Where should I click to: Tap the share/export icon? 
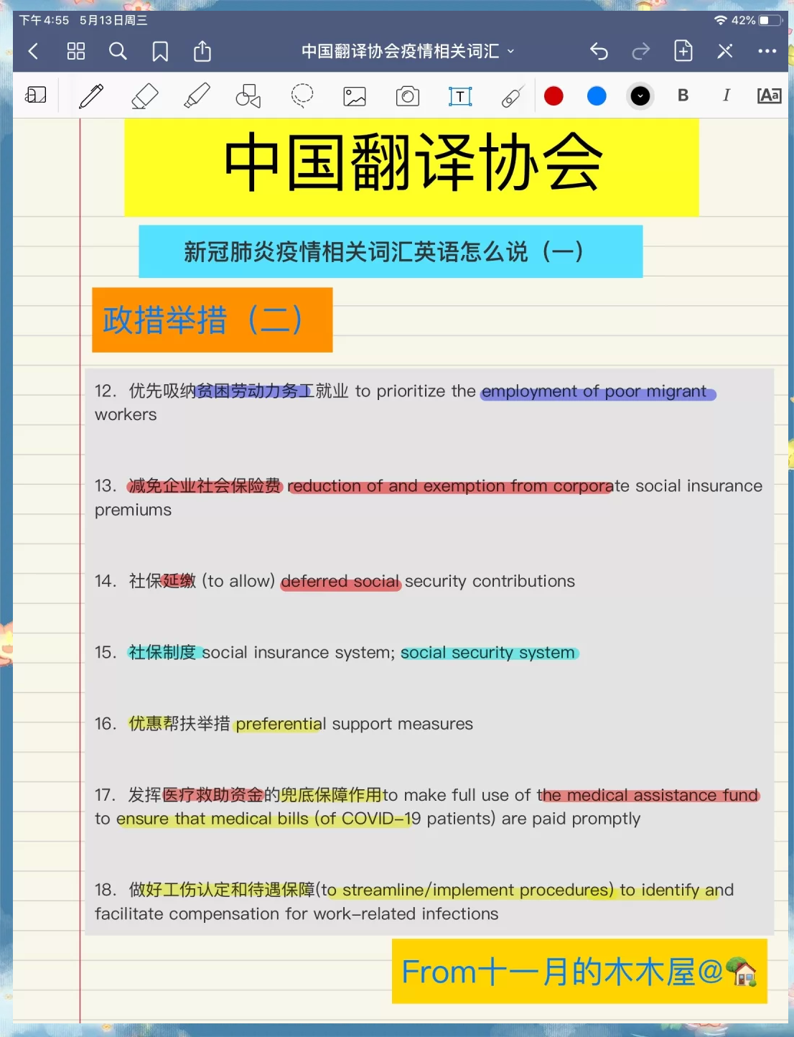(202, 51)
